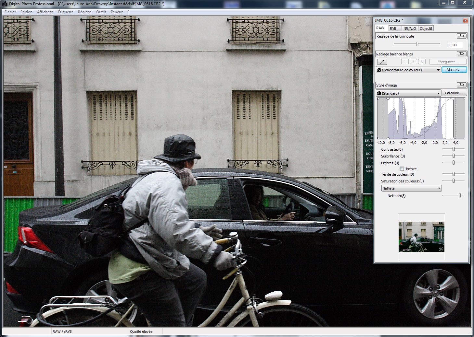474x337 pixels.
Task: Click the Netteté:(8) label
Action: 396,196
